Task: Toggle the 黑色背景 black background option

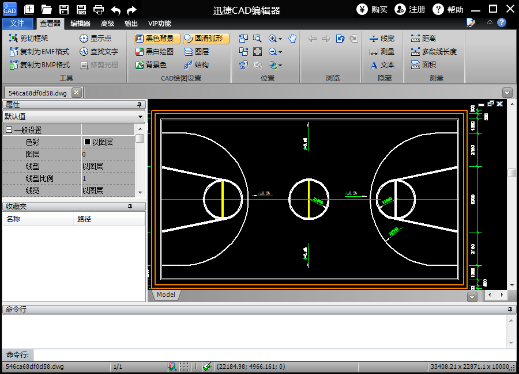Action: tap(155, 39)
